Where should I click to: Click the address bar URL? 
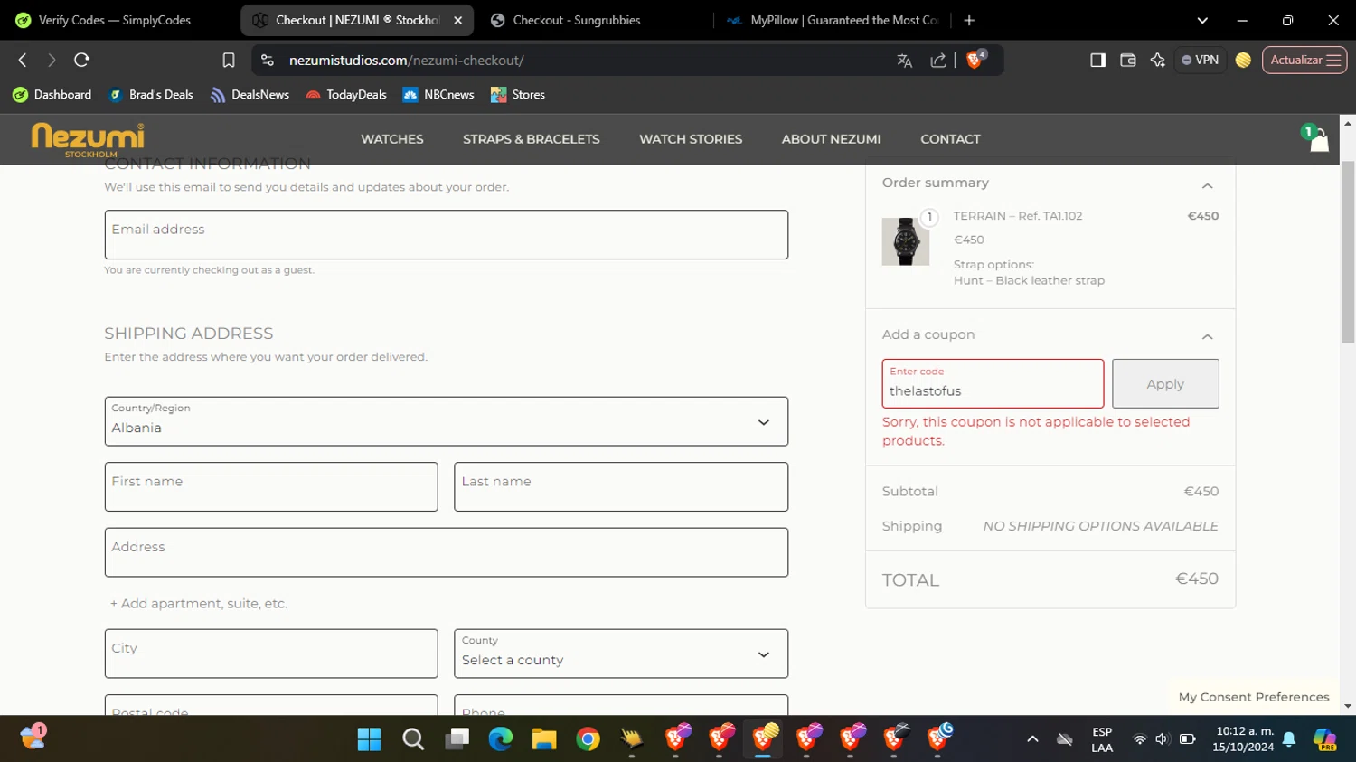coord(407,61)
